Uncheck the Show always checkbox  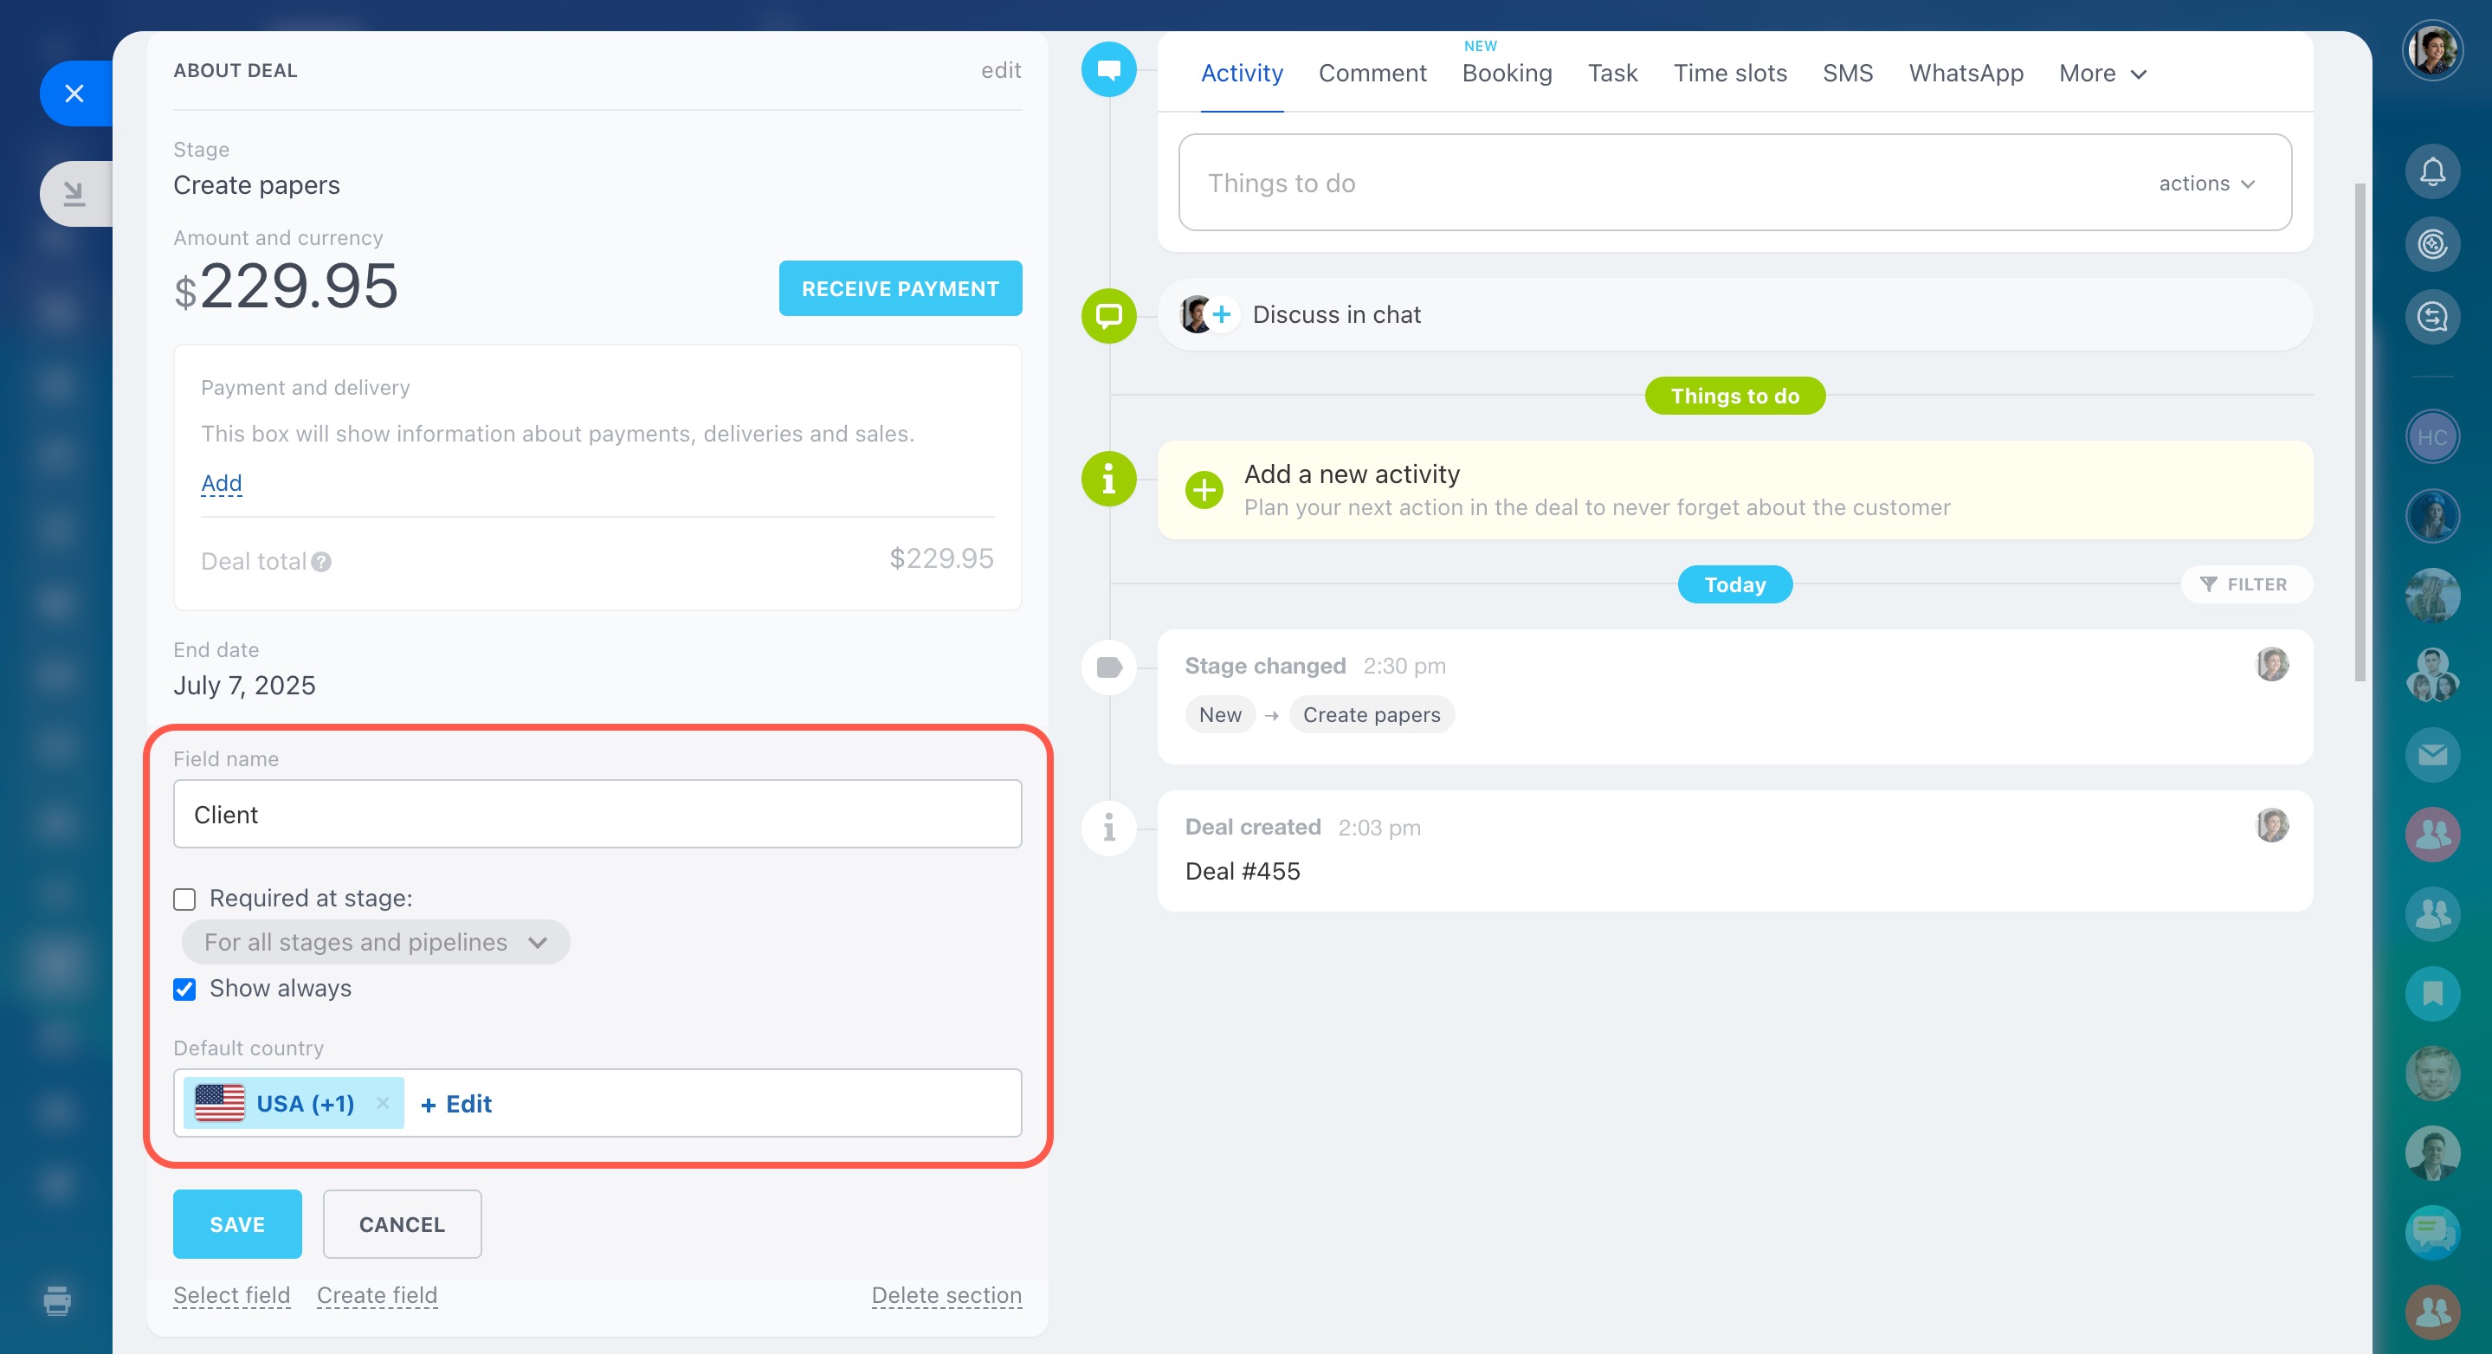(184, 989)
